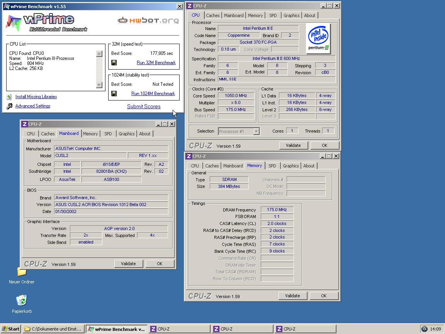Open Graphics tab in the CPU-Z CPU window
445x334 pixels.
tap(292, 15)
